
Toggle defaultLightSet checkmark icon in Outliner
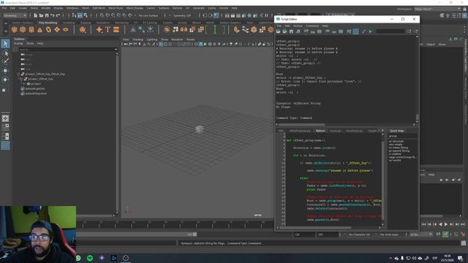point(23,89)
